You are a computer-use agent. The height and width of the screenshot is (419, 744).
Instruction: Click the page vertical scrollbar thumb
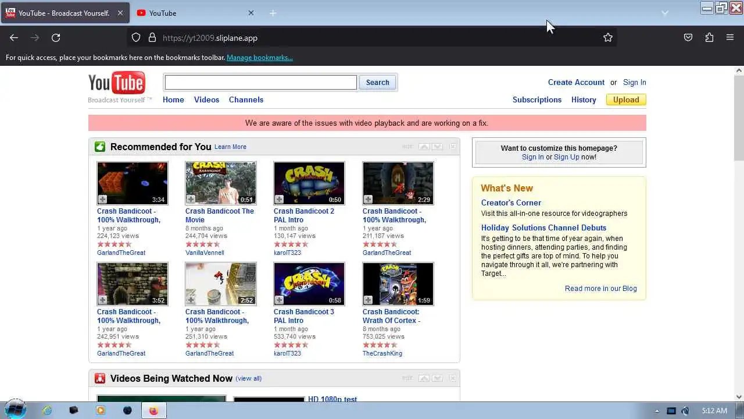[739, 119]
